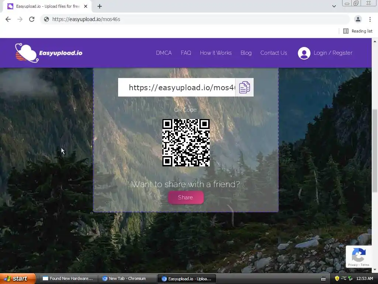
Task: Click the security shield tray icon
Action: (337, 279)
